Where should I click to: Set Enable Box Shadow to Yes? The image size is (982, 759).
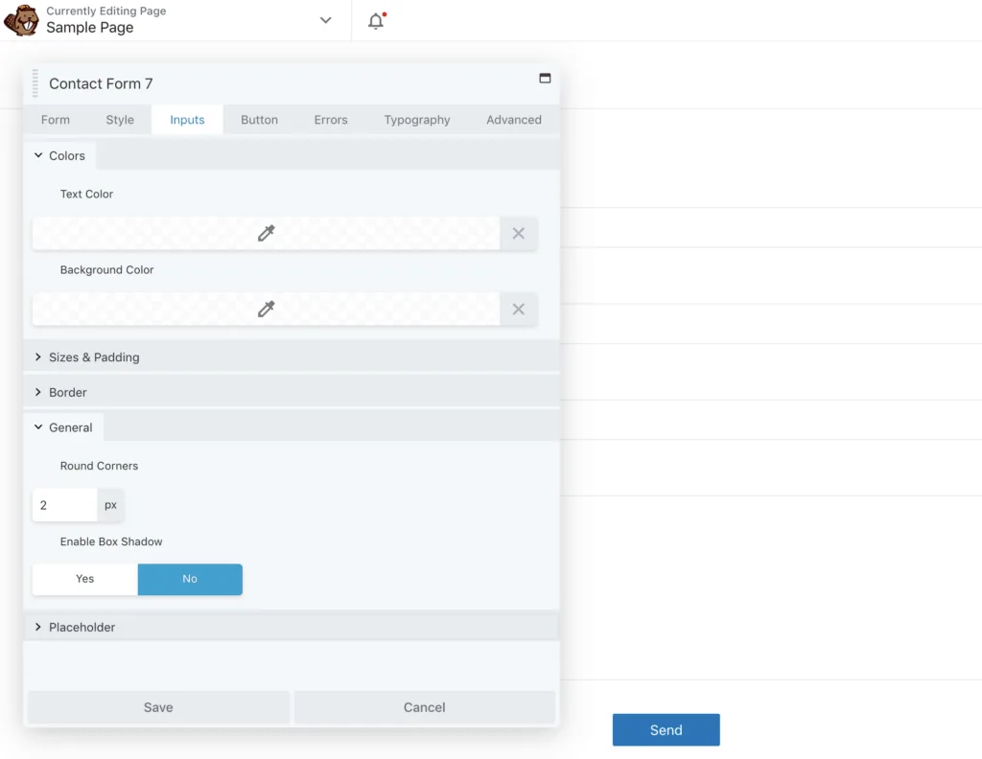(x=85, y=579)
